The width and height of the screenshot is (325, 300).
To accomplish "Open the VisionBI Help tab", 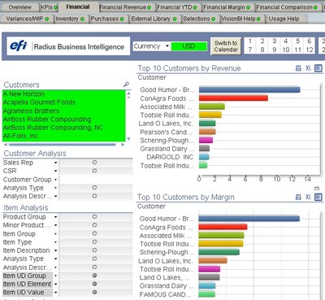I will coord(240,19).
